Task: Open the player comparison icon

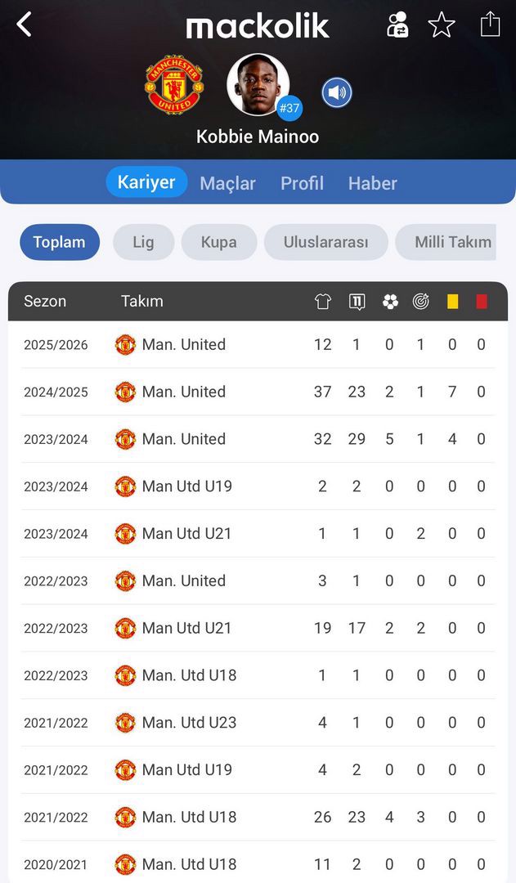Action: click(x=397, y=25)
